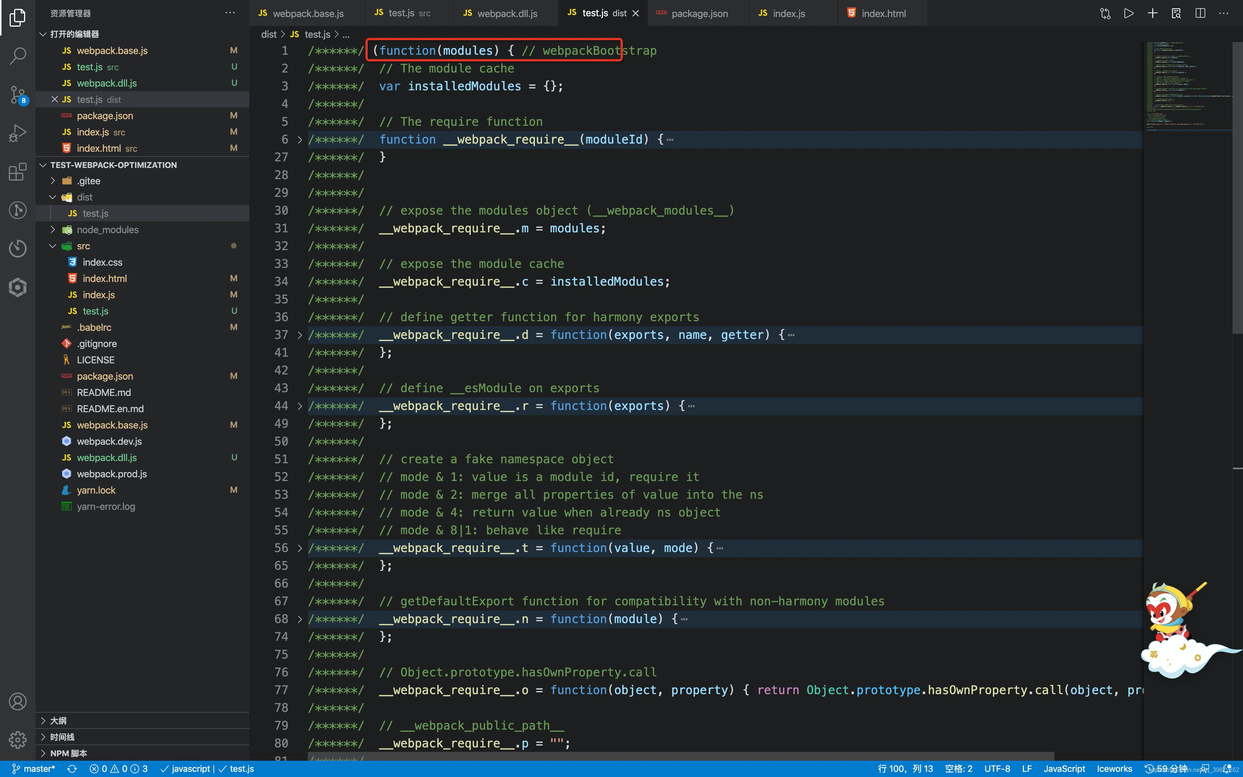Click the find-in-file icon in editor toolbar
Image resolution: width=1243 pixels, height=777 pixels.
point(1176,13)
